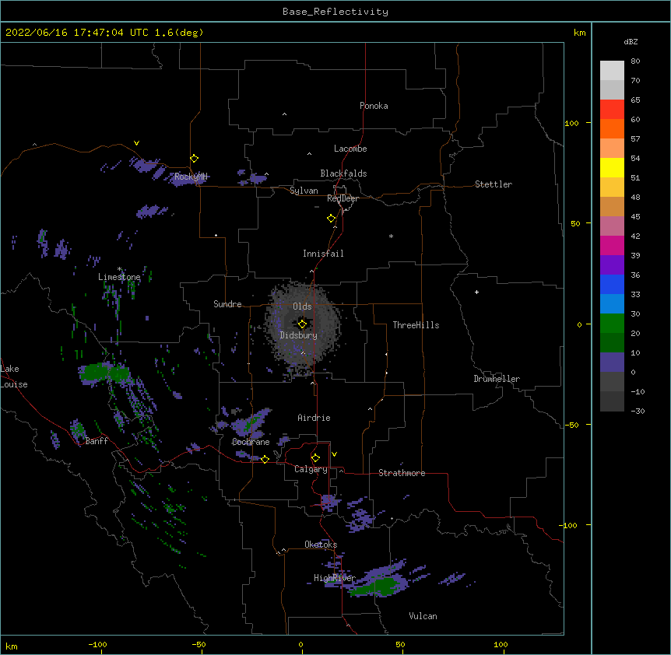Click the Ponoka city label
This screenshot has width=671, height=655.
(x=374, y=106)
